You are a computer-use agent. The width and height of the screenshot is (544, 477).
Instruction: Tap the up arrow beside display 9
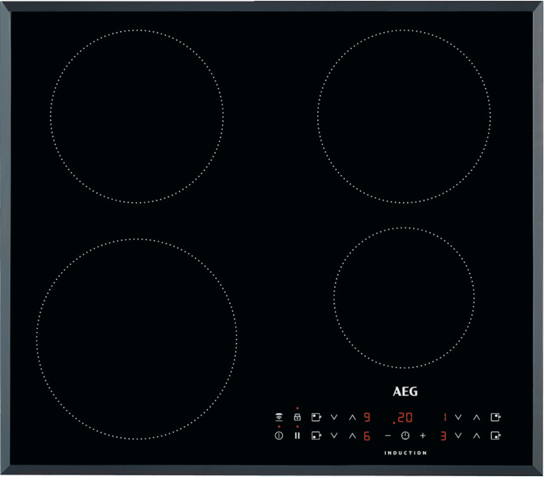pyautogui.click(x=352, y=417)
